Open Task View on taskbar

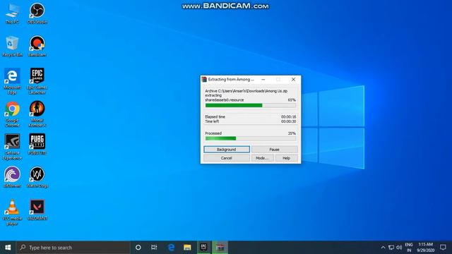pyautogui.click(x=154, y=248)
